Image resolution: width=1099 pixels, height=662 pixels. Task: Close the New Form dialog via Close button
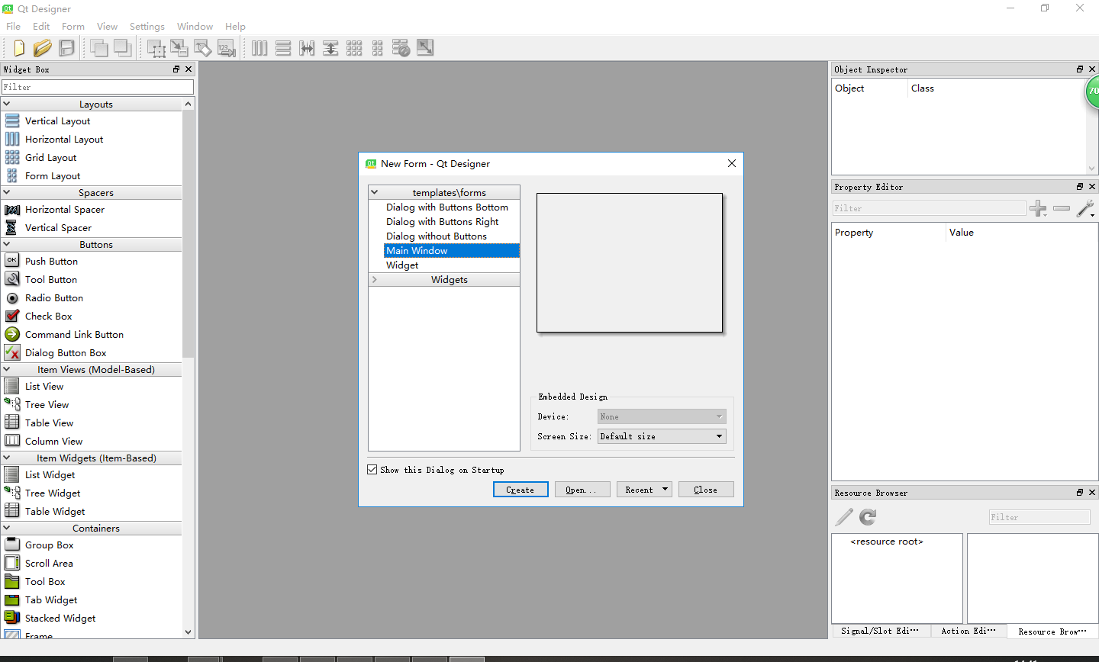tap(705, 489)
